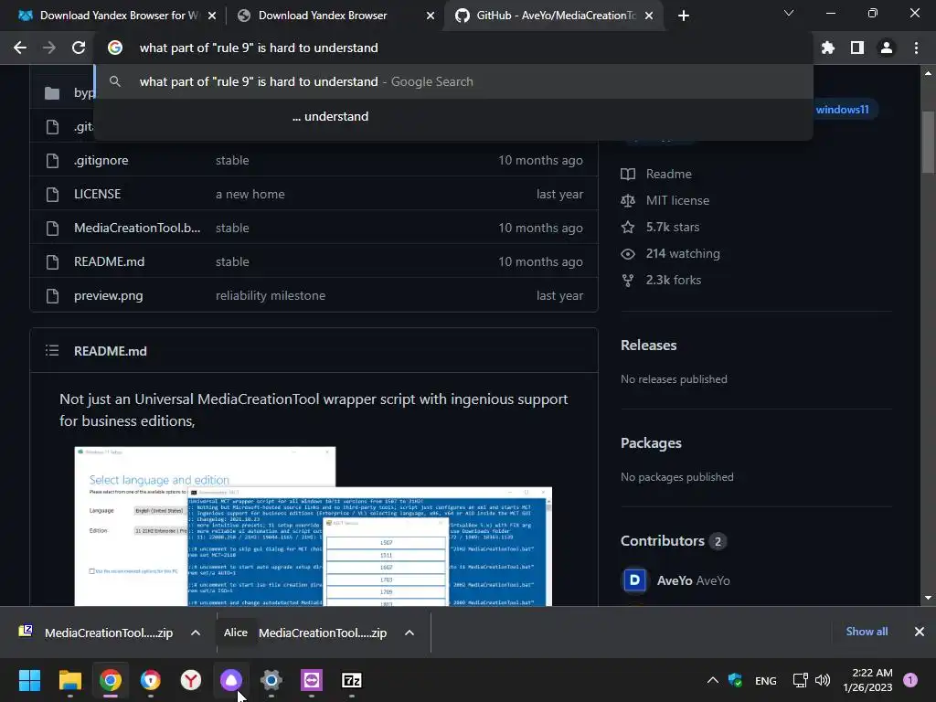Close the downloads bar
The width and height of the screenshot is (936, 702).
(920, 632)
